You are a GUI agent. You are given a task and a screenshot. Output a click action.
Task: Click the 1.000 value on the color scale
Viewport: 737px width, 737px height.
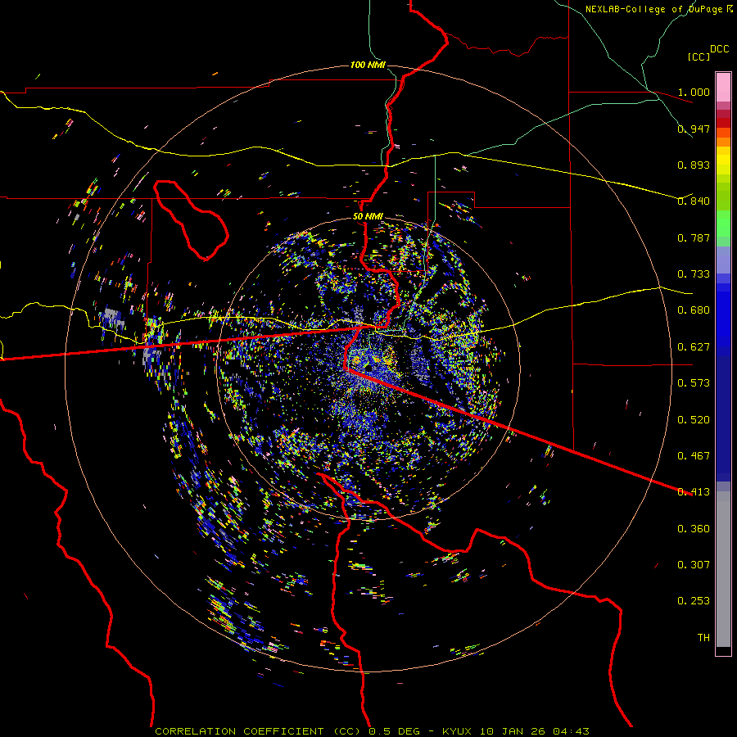click(694, 92)
